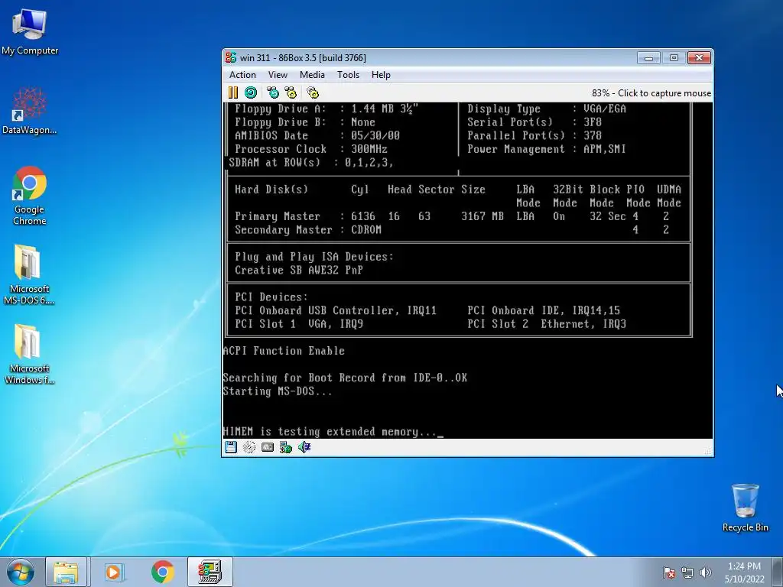Viewport: 783px width, 587px height.
Task: Select the Recycle Bin desktop icon
Action: pyautogui.click(x=745, y=508)
